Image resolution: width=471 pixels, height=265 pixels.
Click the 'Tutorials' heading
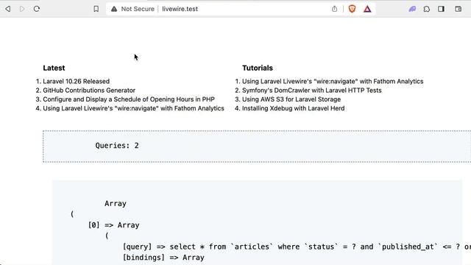tap(258, 68)
